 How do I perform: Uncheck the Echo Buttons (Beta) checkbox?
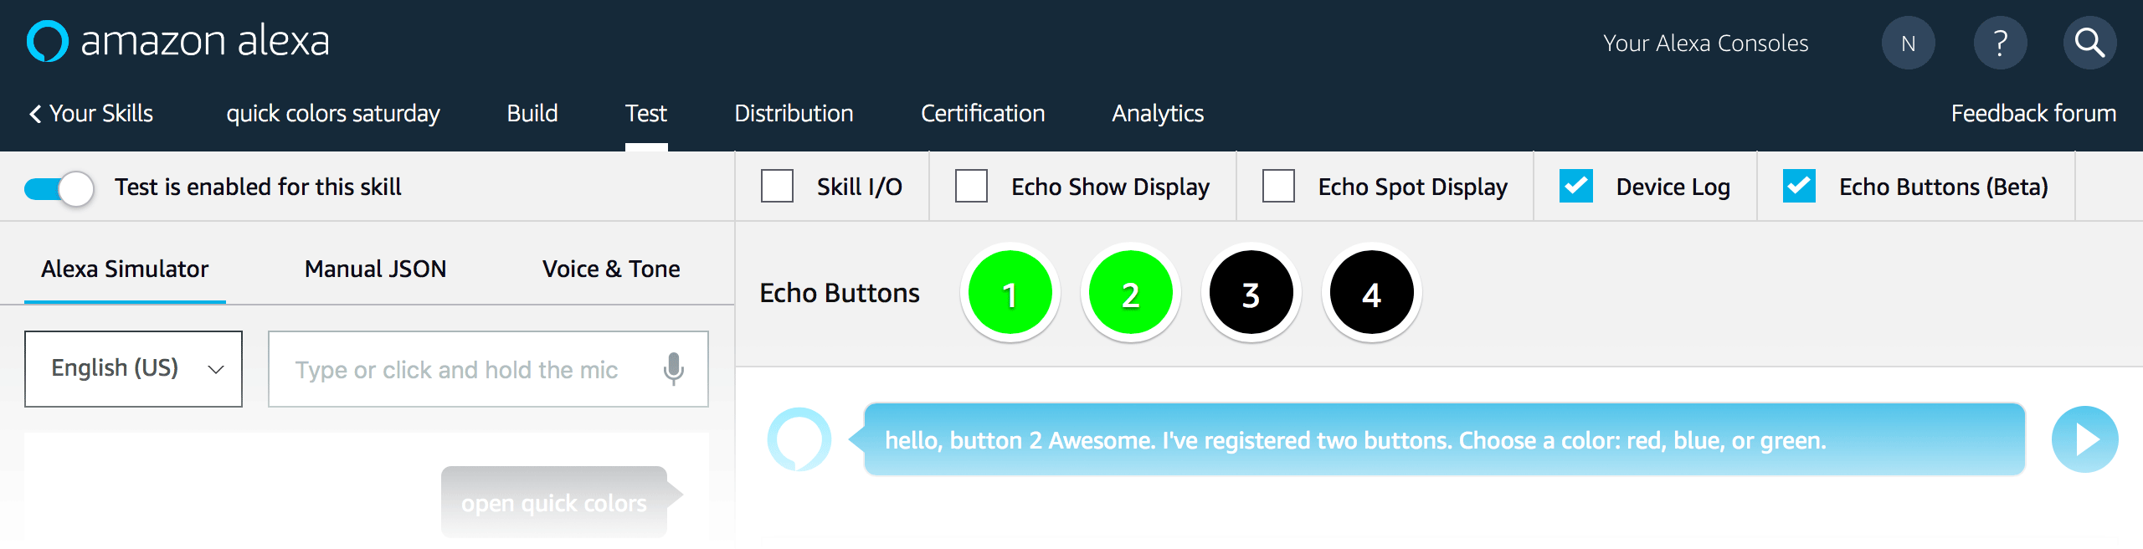1799,186
